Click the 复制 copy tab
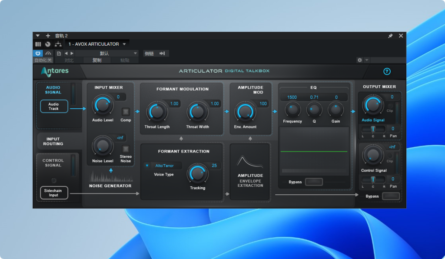The height and width of the screenshot is (259, 445). click(97, 60)
